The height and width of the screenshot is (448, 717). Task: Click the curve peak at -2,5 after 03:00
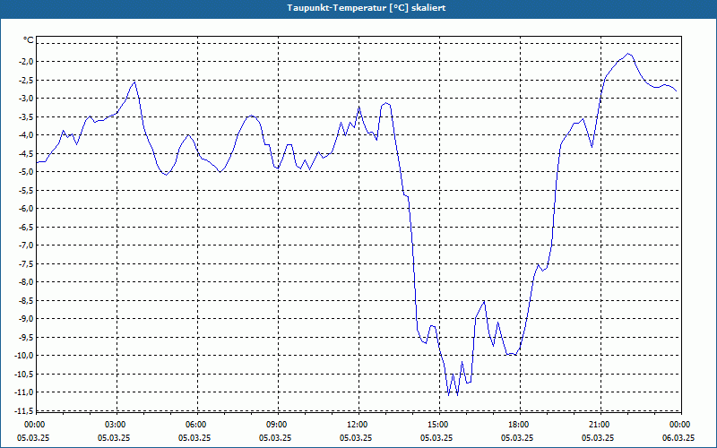click(x=134, y=82)
